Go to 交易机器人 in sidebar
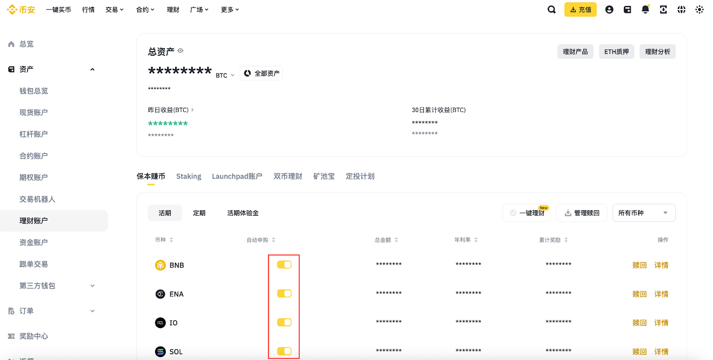This screenshot has height=360, width=713. (x=37, y=199)
